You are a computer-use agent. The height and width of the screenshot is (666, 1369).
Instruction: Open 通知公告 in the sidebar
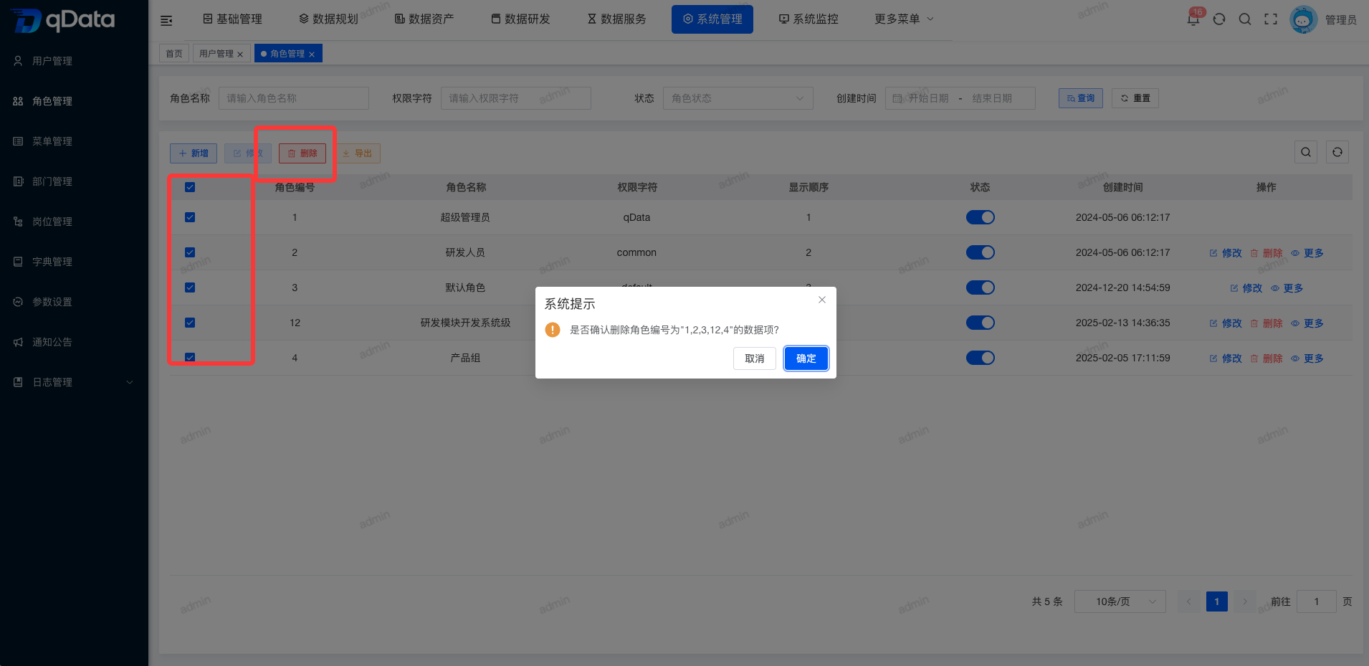click(x=74, y=342)
